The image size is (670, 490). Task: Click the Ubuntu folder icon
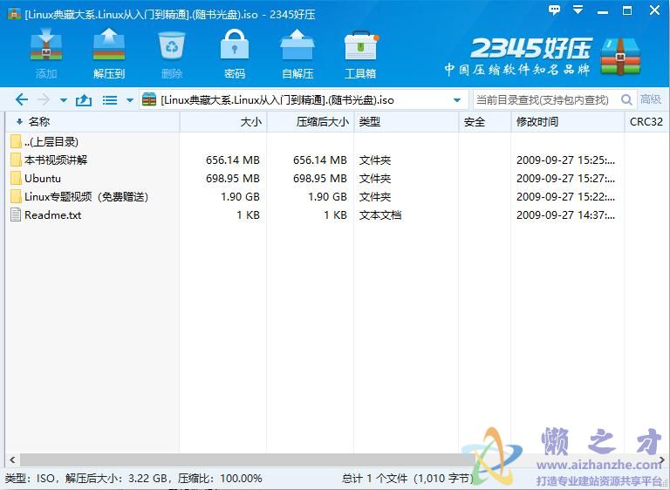pos(16,178)
